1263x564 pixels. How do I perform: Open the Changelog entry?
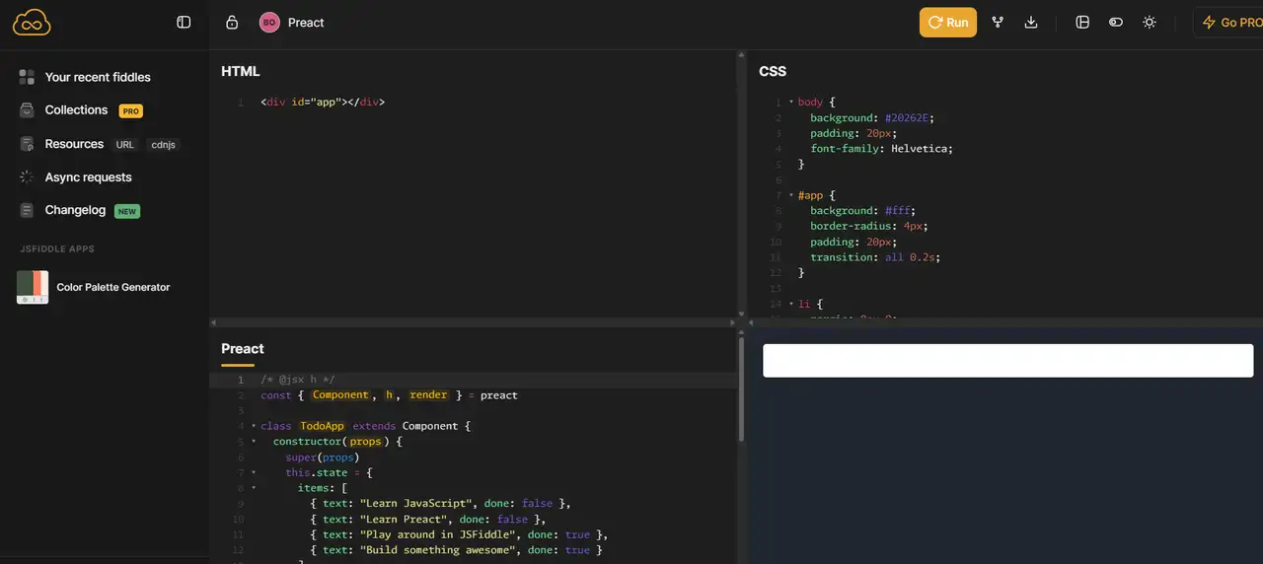(75, 210)
